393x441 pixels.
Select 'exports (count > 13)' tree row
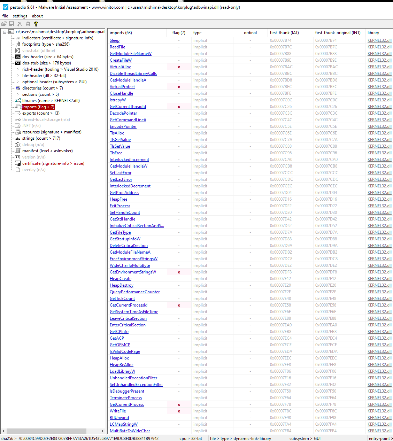pyautogui.click(x=41, y=113)
